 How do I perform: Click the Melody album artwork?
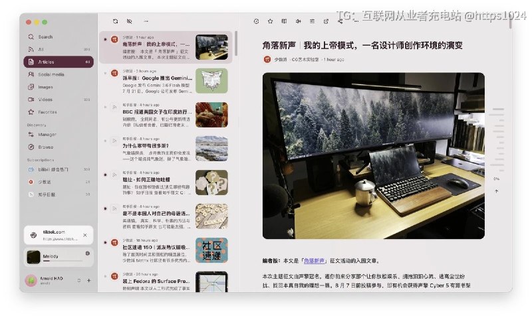34,257
